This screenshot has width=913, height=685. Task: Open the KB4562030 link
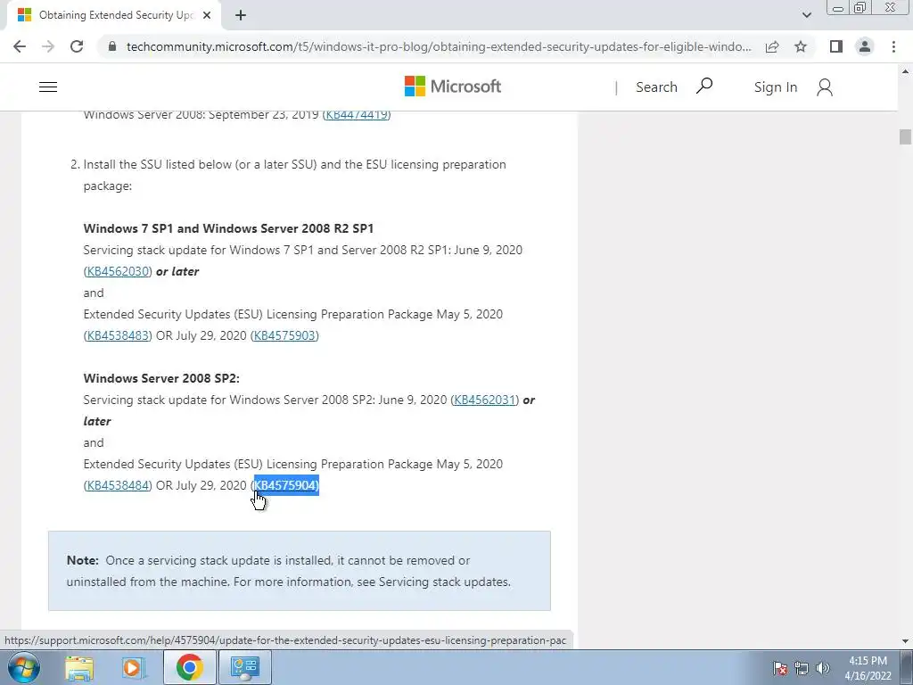click(x=118, y=271)
